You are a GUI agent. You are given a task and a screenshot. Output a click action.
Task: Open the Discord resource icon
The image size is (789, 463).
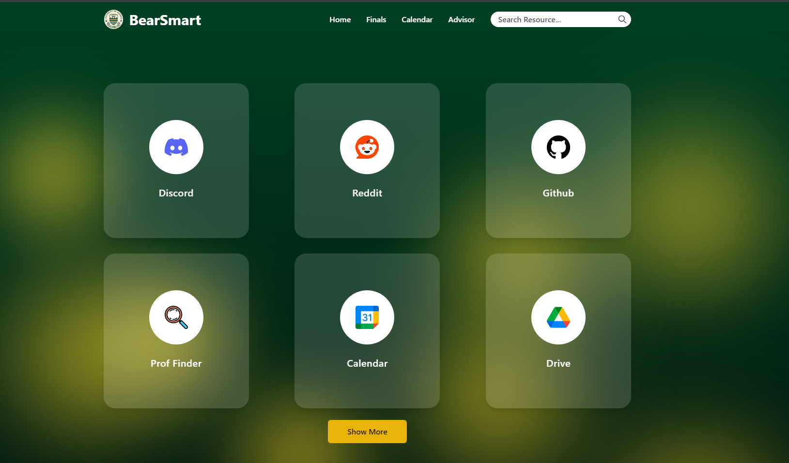click(176, 147)
